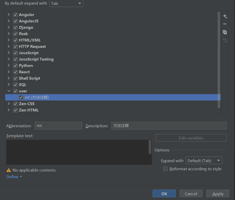Expand the AngularJS group arrow
This screenshot has width=235, height=200.
(9, 21)
